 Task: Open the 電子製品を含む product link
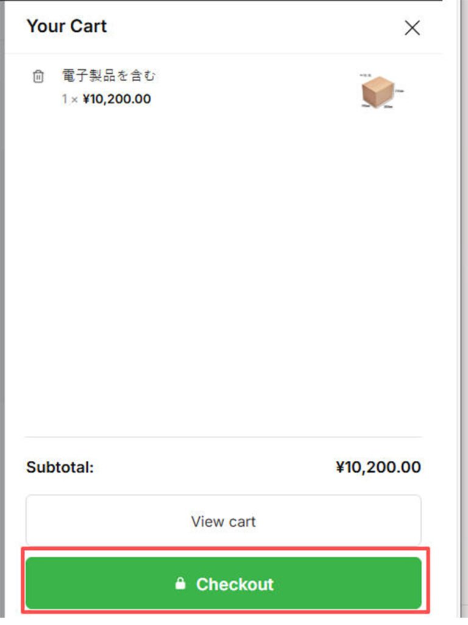110,76
